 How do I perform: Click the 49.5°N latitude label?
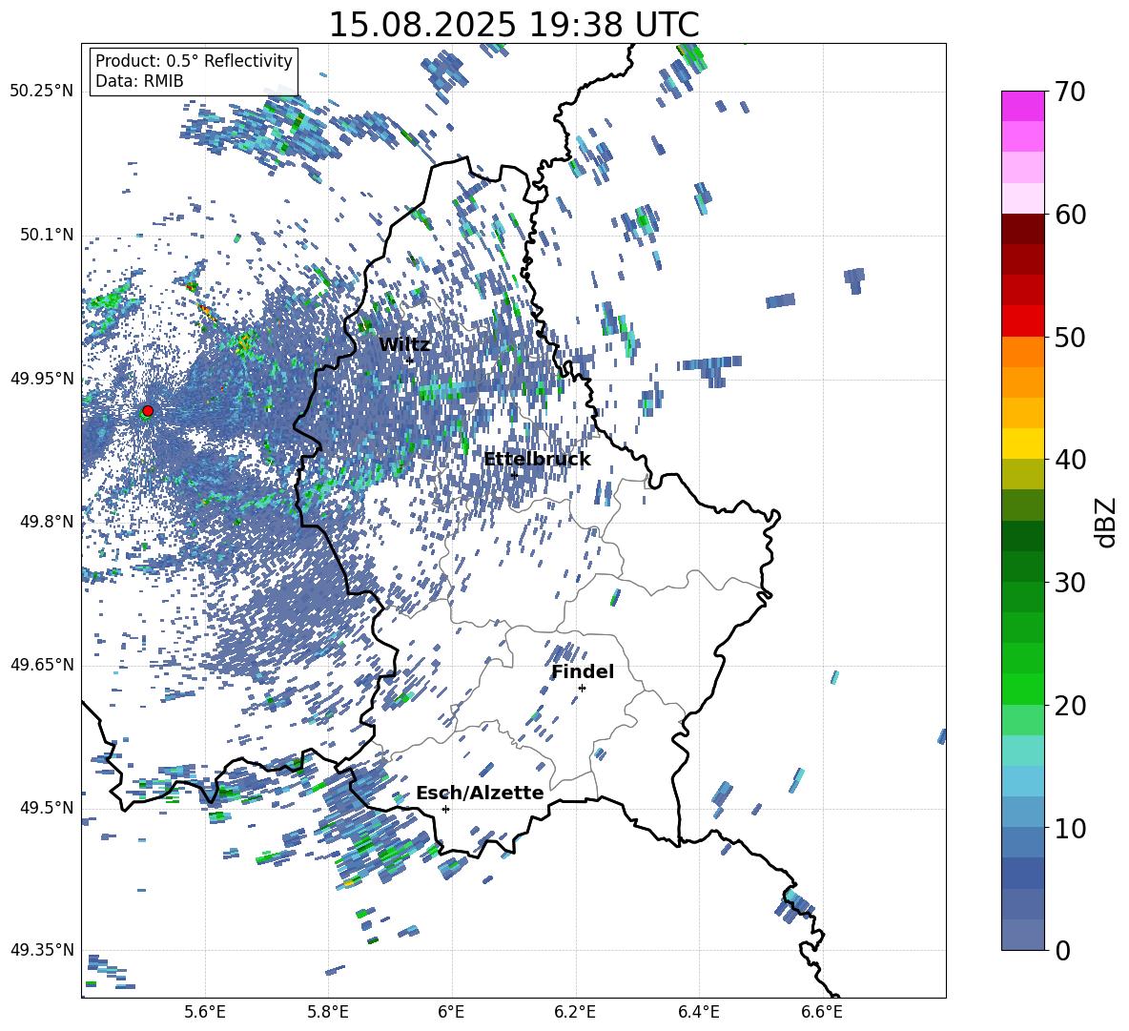click(x=47, y=807)
